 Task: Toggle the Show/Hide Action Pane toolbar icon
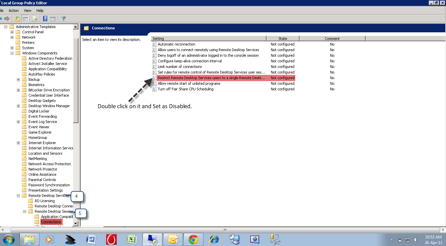[53, 19]
